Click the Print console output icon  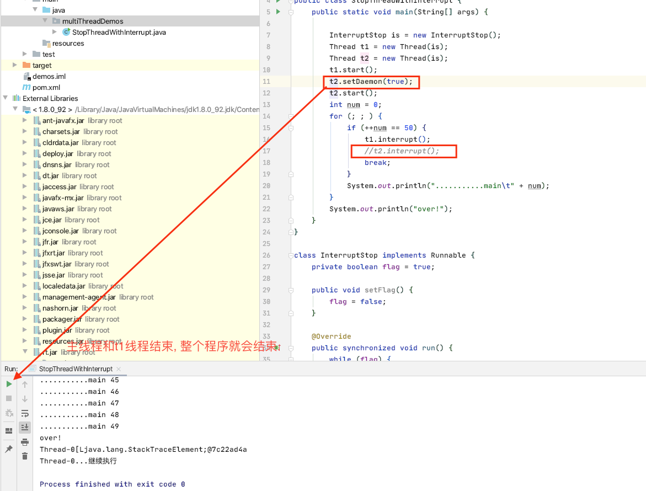pyautogui.click(x=25, y=442)
